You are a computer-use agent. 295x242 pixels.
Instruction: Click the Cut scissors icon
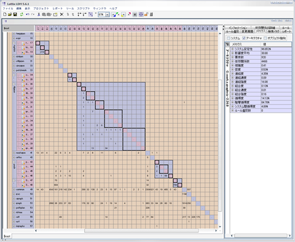coord(39,14)
